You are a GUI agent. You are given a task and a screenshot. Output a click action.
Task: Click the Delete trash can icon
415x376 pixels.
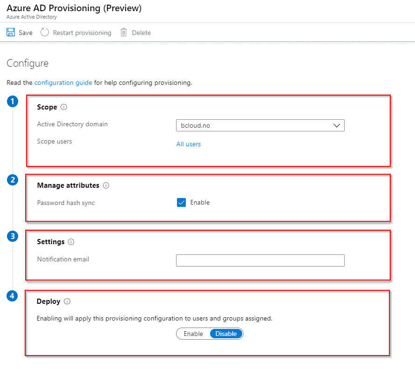pyautogui.click(x=123, y=32)
